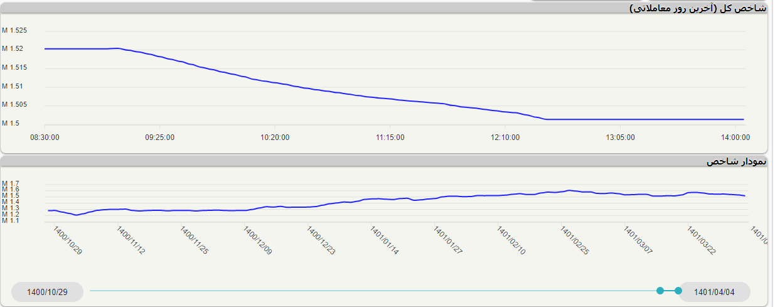Viewport: 775px width, 307px height.
Task: Select the شاخص کل panel header
Action: tap(698, 8)
